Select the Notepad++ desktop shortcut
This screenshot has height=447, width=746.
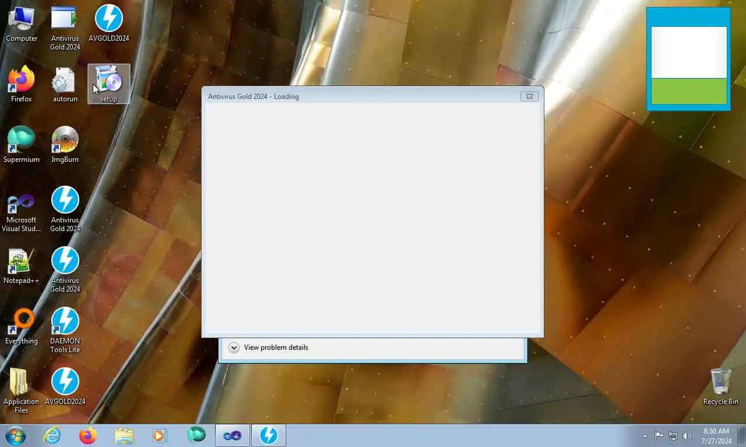pyautogui.click(x=22, y=266)
